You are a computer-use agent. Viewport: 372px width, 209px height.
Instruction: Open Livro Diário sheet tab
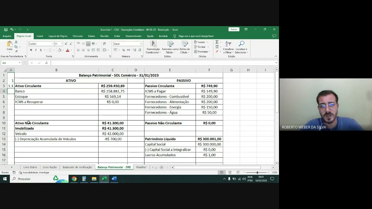30,167
